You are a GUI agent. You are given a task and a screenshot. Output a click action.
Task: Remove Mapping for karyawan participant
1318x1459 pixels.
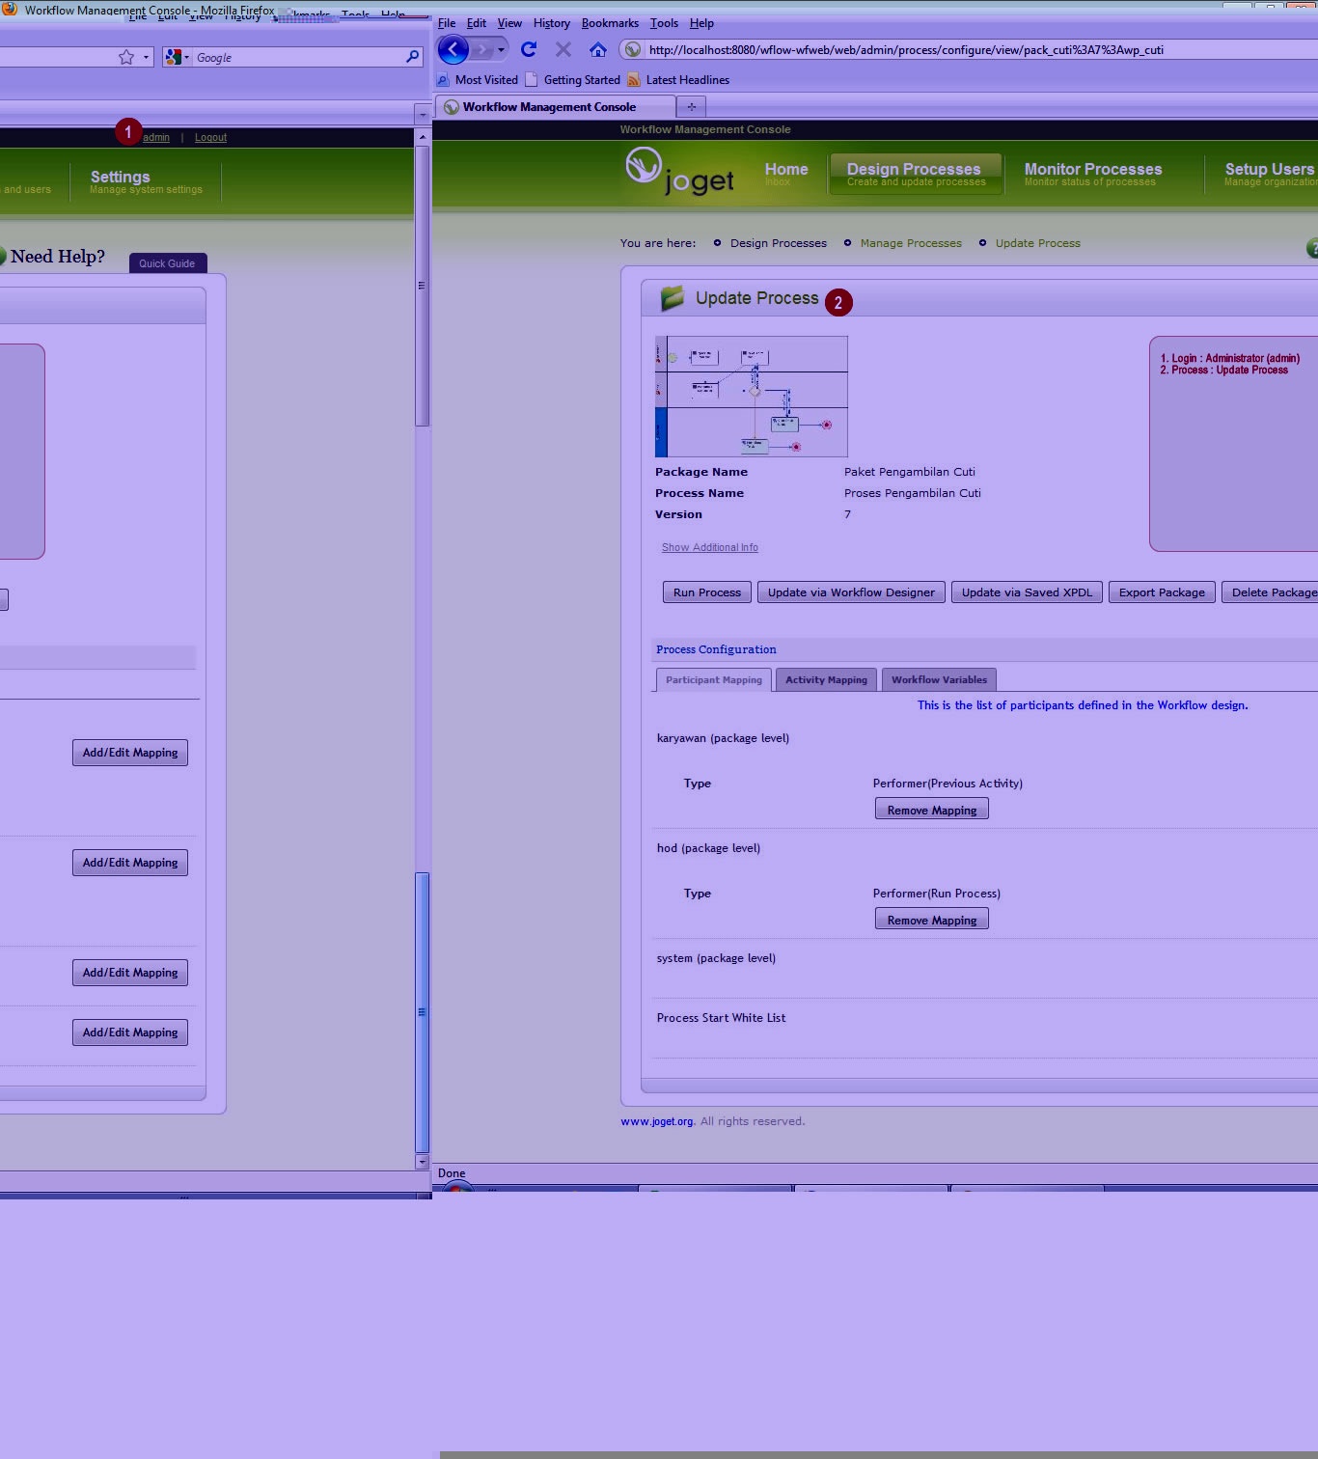(932, 810)
